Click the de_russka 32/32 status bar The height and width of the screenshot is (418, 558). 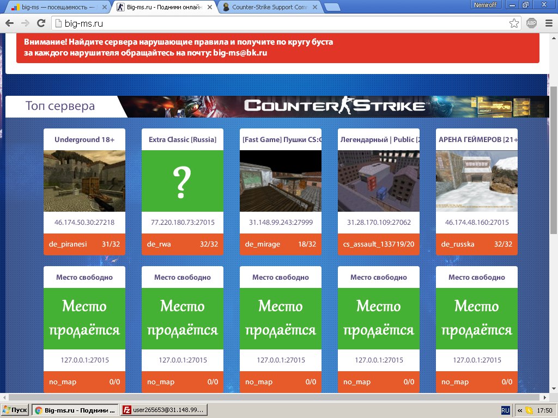point(477,244)
